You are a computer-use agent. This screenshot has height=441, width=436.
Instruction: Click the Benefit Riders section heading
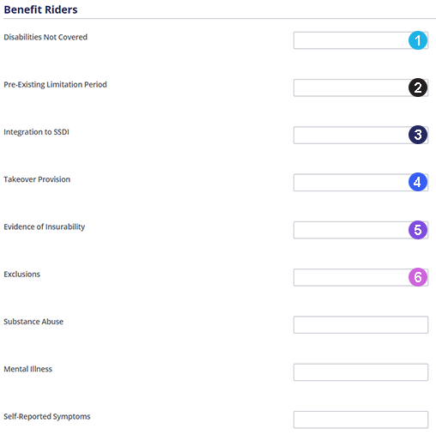pyautogui.click(x=40, y=9)
